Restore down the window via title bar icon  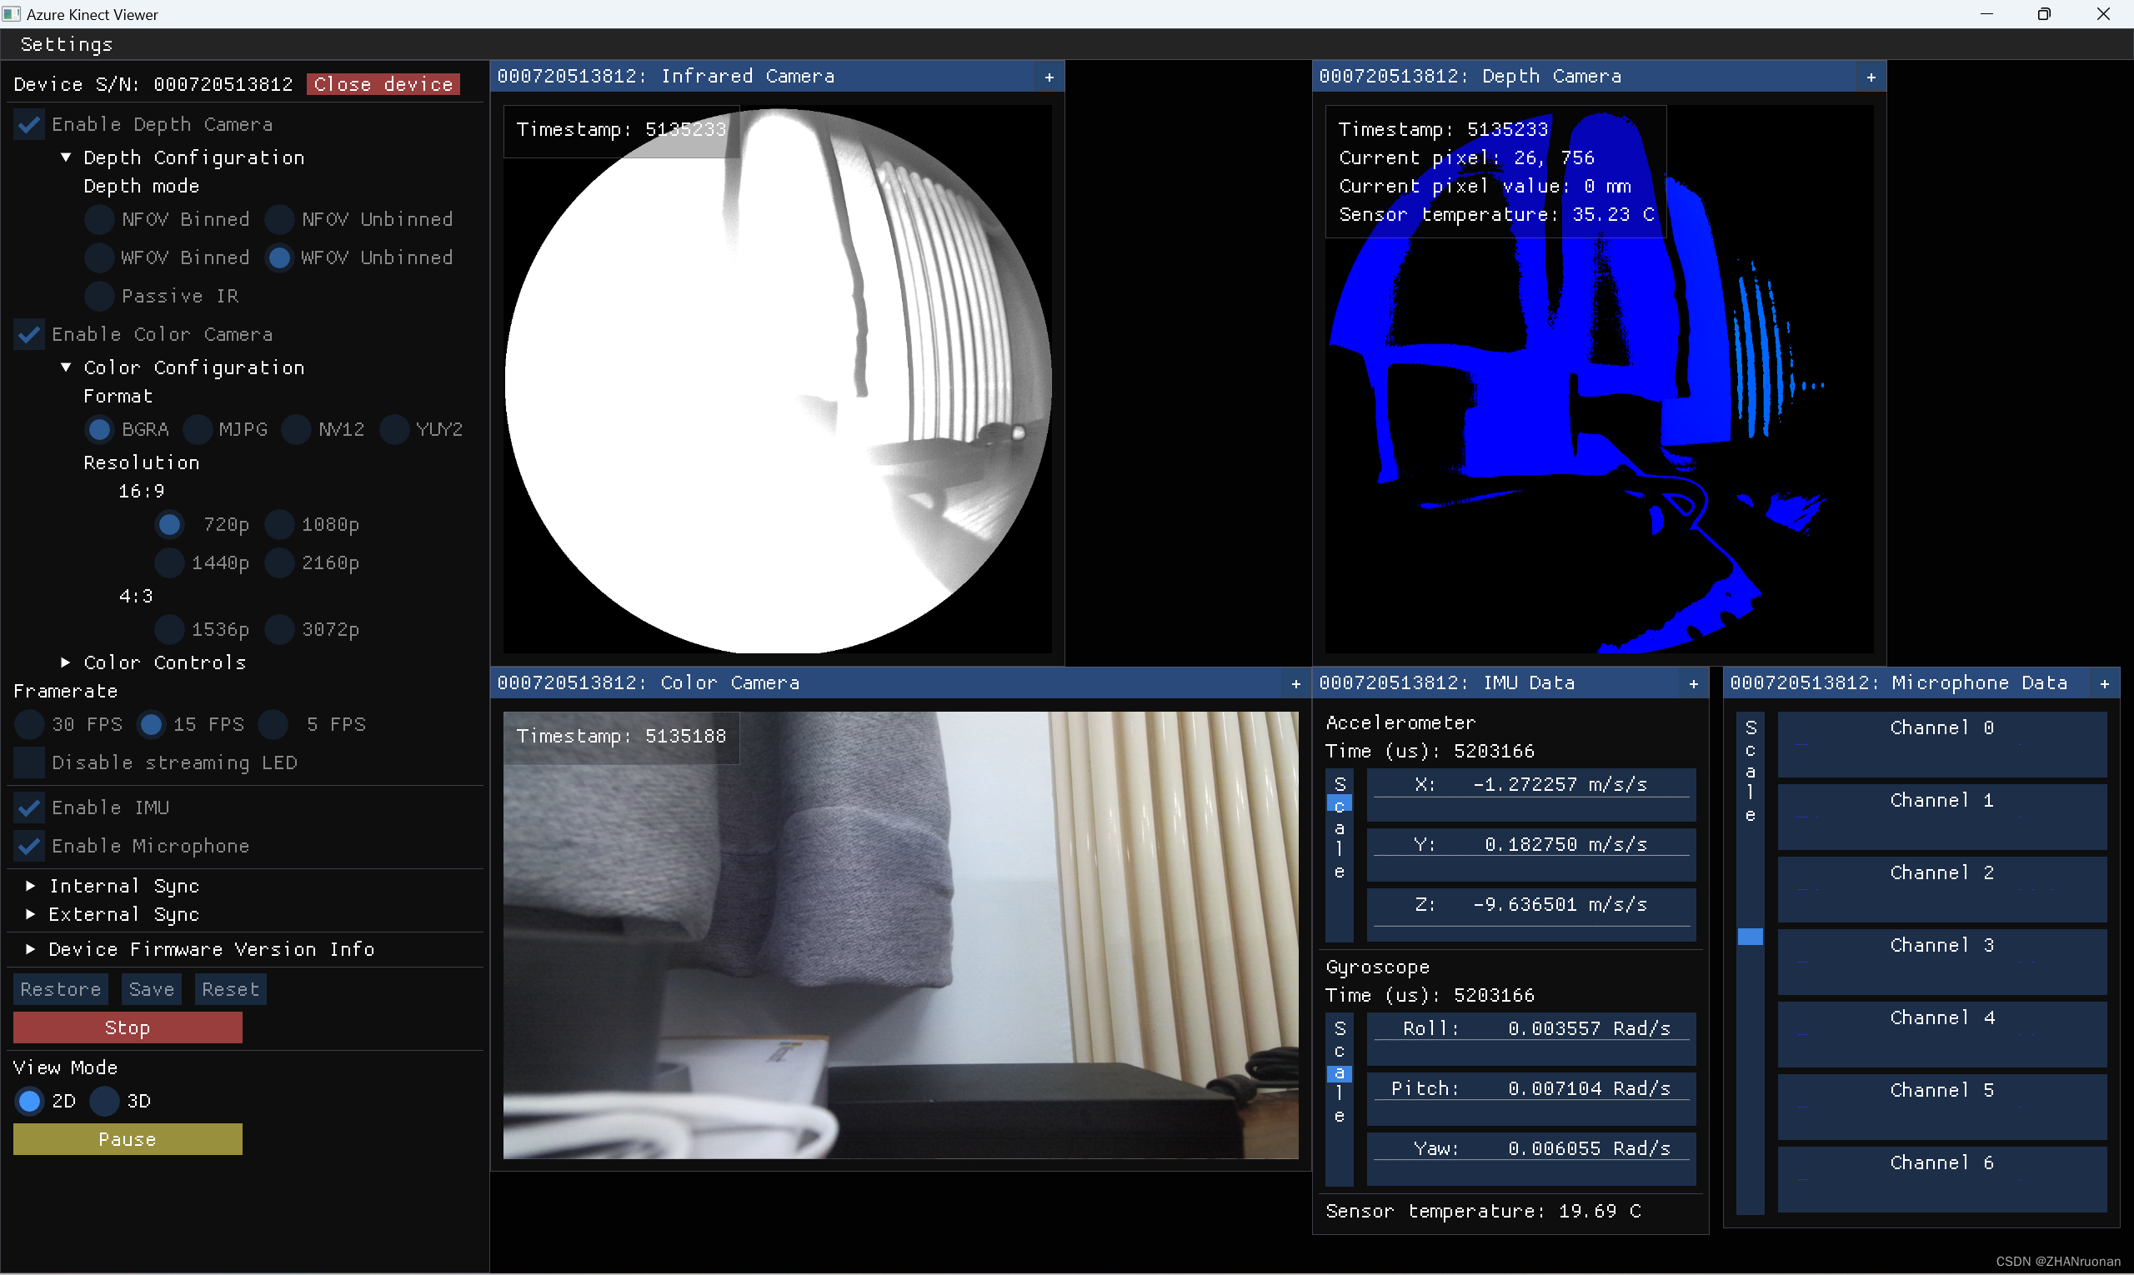[x=2044, y=13]
